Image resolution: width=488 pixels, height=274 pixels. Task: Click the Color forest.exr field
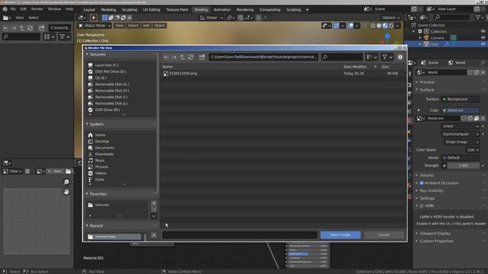[461, 110]
